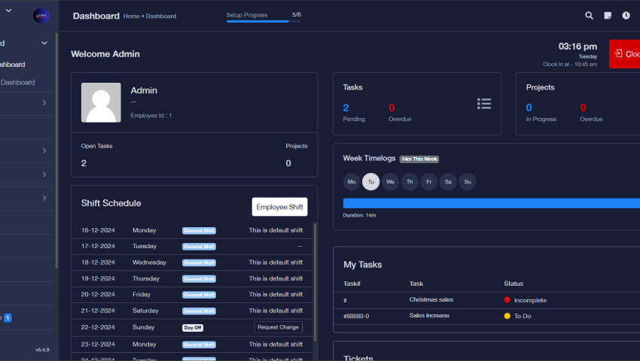
Task: Click the 14m This Week badge
Action: point(419,159)
